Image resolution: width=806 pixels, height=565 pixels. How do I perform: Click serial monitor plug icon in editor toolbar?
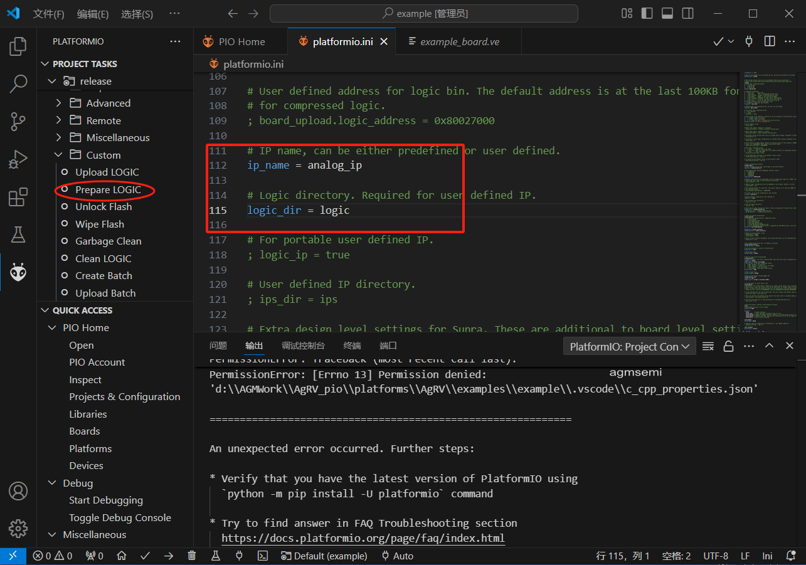pyautogui.click(x=748, y=41)
